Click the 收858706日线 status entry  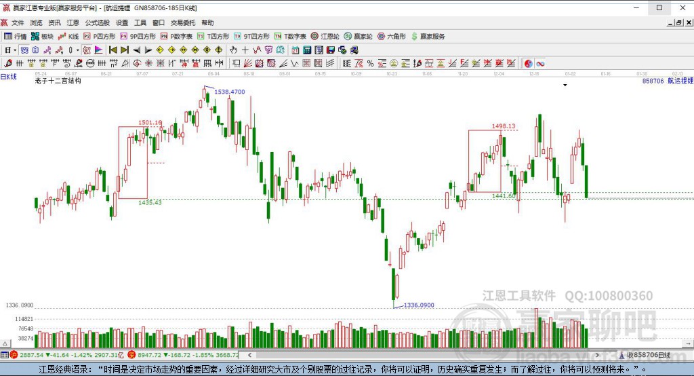tap(645, 355)
